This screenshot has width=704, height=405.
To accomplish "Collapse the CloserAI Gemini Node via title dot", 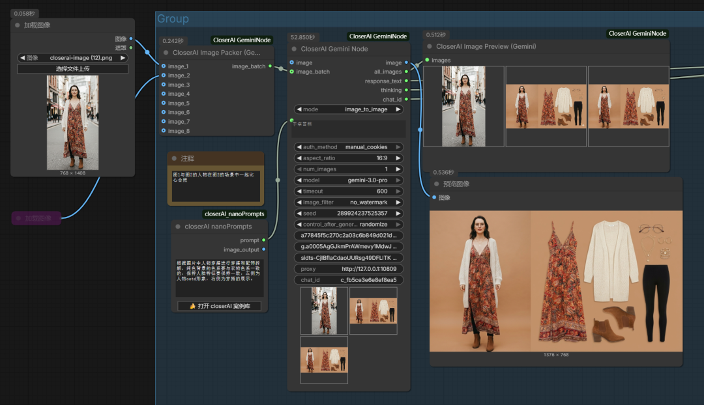I will (294, 49).
